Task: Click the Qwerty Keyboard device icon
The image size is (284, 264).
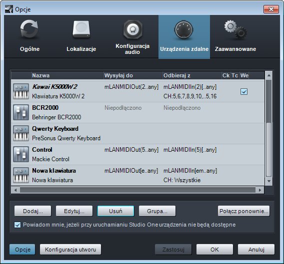Action: 21,133
